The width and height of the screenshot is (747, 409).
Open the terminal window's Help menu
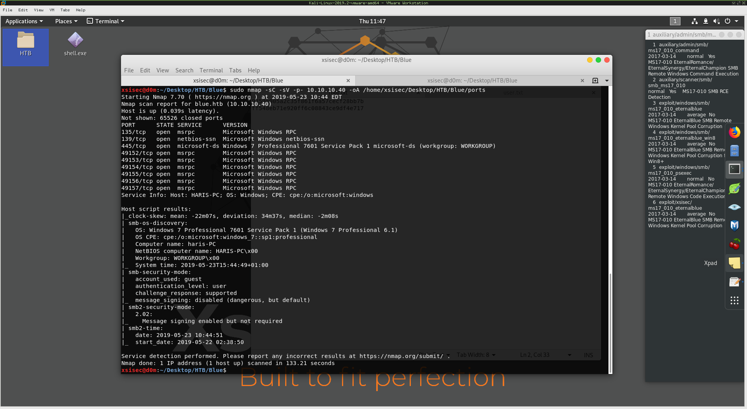click(x=254, y=70)
